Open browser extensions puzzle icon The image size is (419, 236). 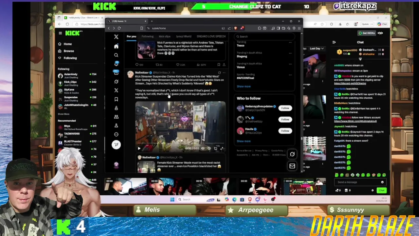tap(259, 28)
